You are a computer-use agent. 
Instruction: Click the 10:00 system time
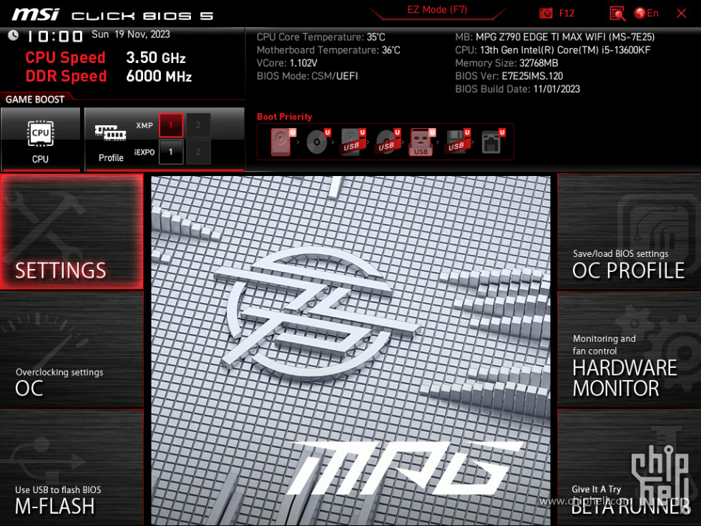(54, 36)
